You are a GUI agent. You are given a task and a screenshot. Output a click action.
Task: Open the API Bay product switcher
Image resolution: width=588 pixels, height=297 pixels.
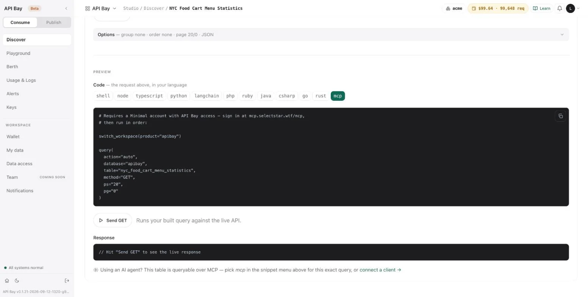point(100,8)
